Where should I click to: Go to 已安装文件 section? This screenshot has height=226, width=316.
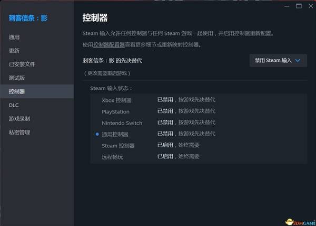pyautogui.click(x=37, y=64)
